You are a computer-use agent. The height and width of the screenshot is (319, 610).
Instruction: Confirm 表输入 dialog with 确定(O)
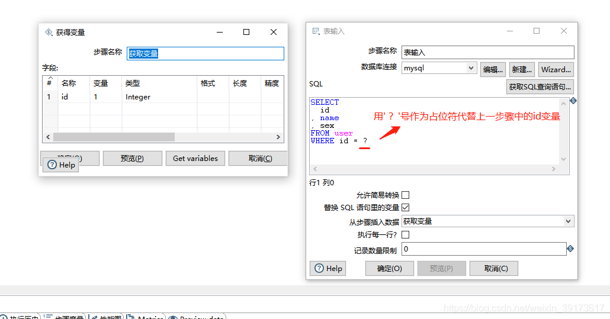click(390, 269)
